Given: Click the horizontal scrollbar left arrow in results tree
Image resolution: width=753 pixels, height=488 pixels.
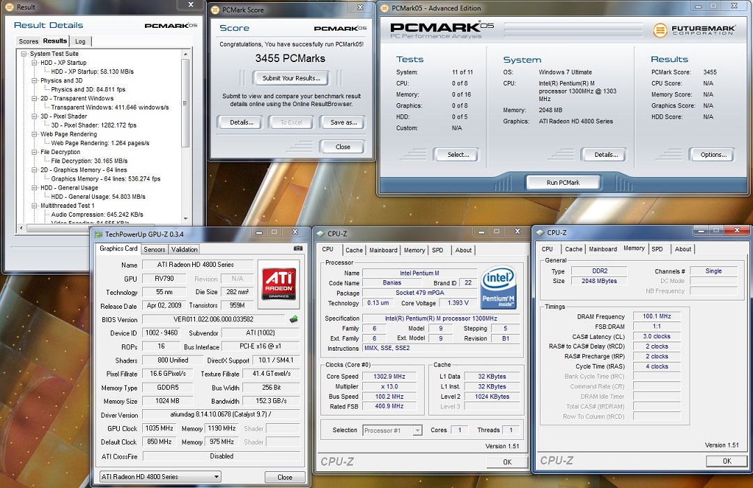Looking at the screenshot, I should [21, 227].
